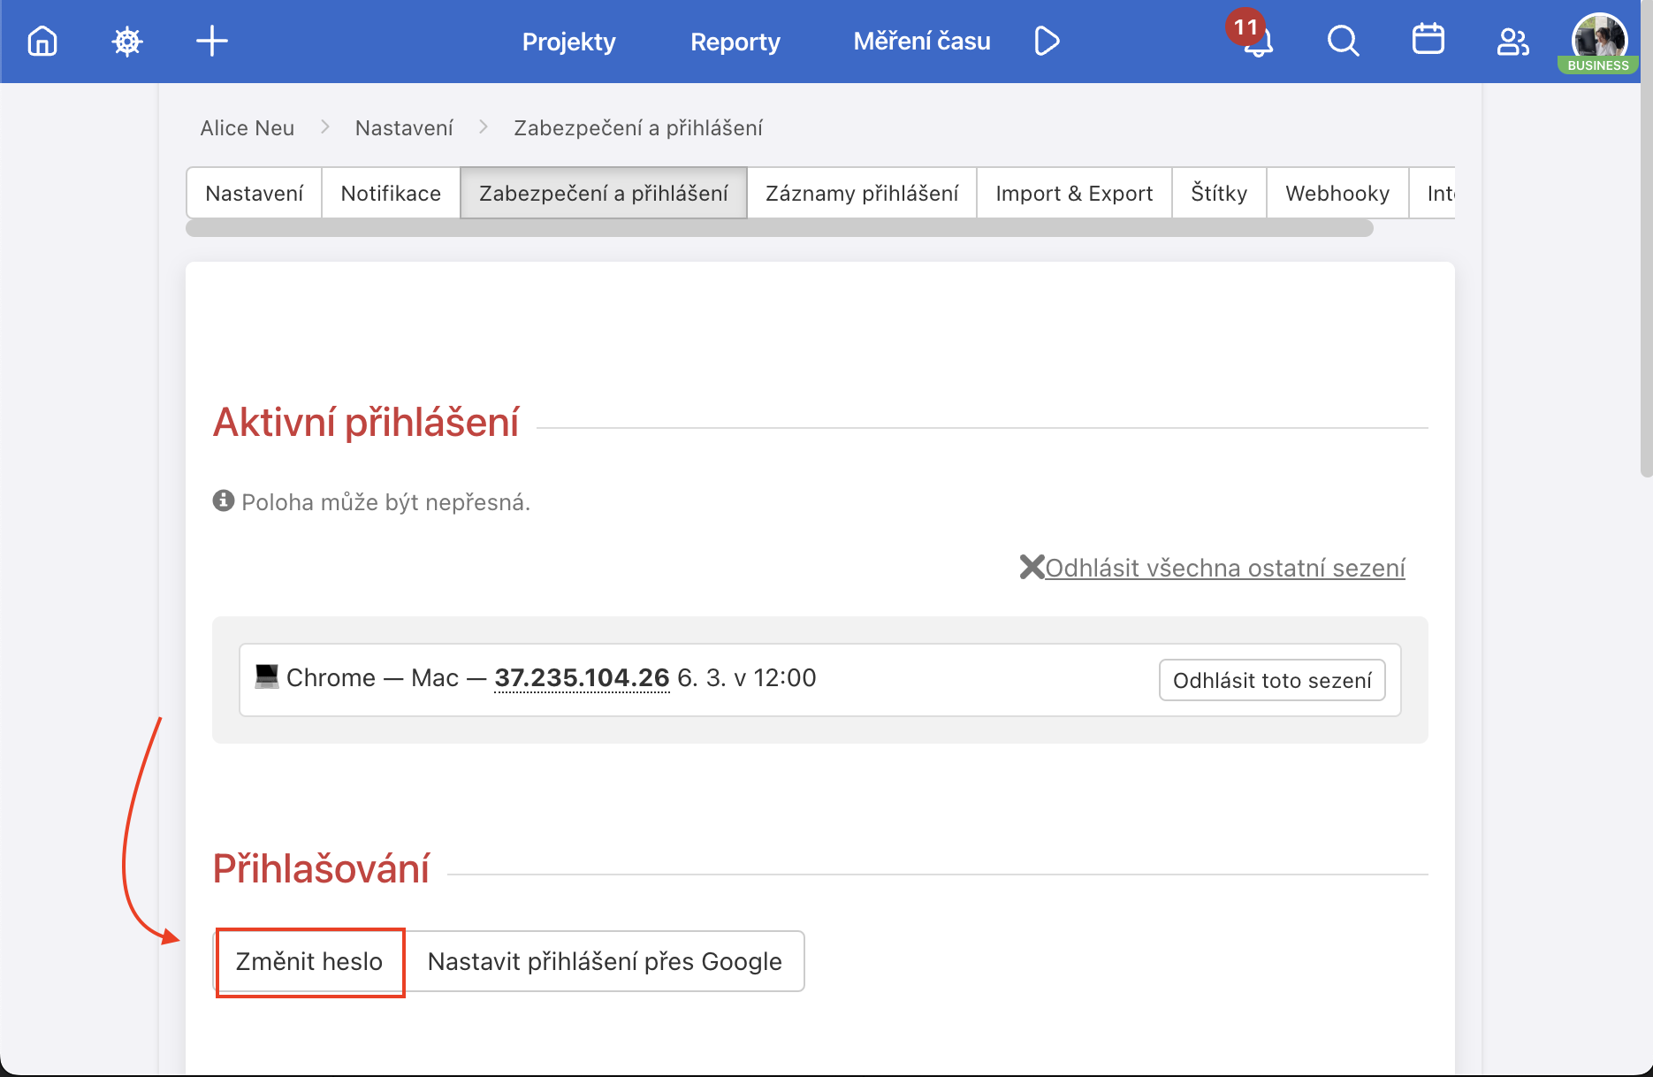Click the Změnit heslo button
This screenshot has width=1653, height=1077.
point(309,961)
